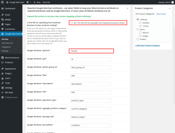This screenshot has width=175, height=133.
Task: Open the g:item_group_id attribute dropdown
Action: (91, 67)
